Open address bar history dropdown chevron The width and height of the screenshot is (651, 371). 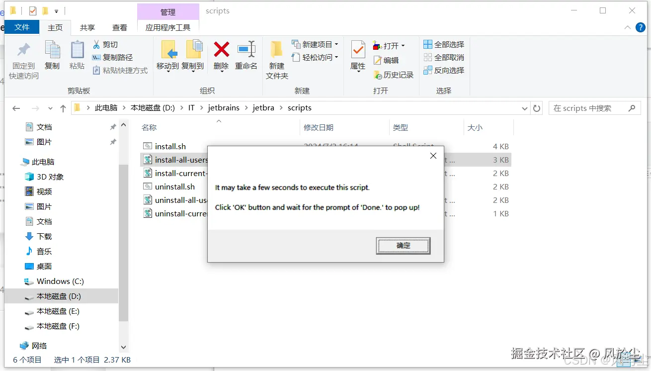click(525, 108)
